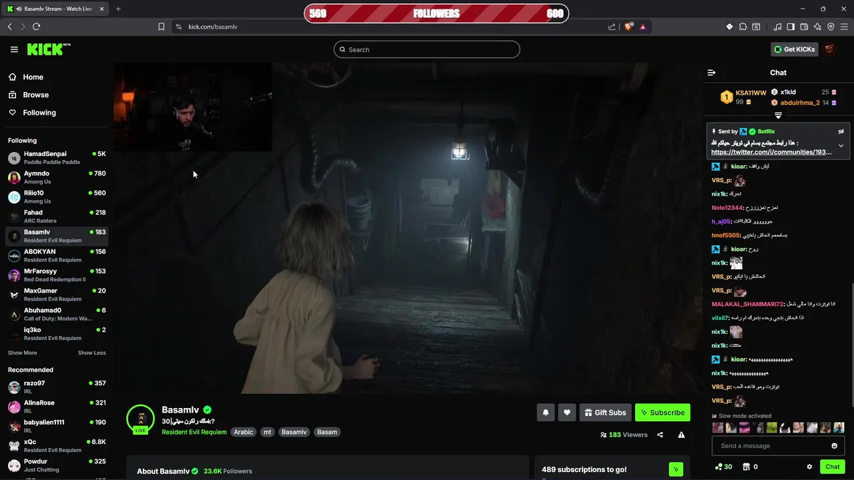Open channel points balance 30

723,467
